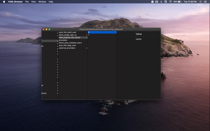Select list index 0 in third column
210x131 pixels.
coord(102,32)
